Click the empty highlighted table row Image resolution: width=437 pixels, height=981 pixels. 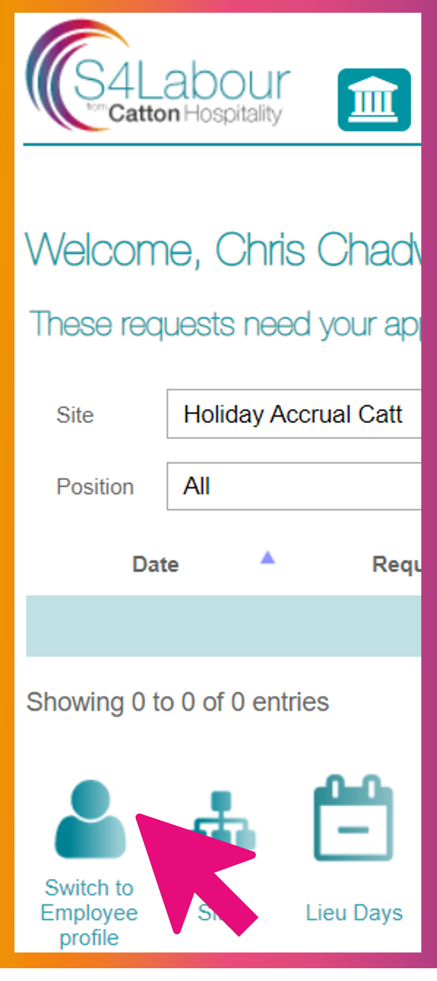point(224,625)
